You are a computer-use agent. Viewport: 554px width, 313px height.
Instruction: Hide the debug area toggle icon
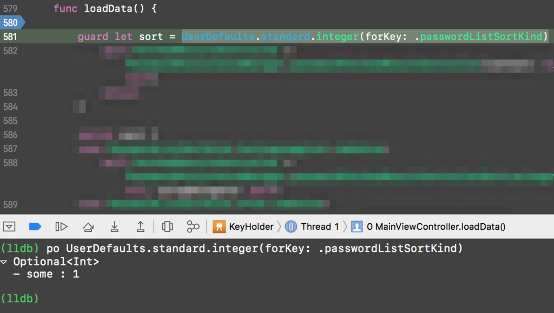9,227
